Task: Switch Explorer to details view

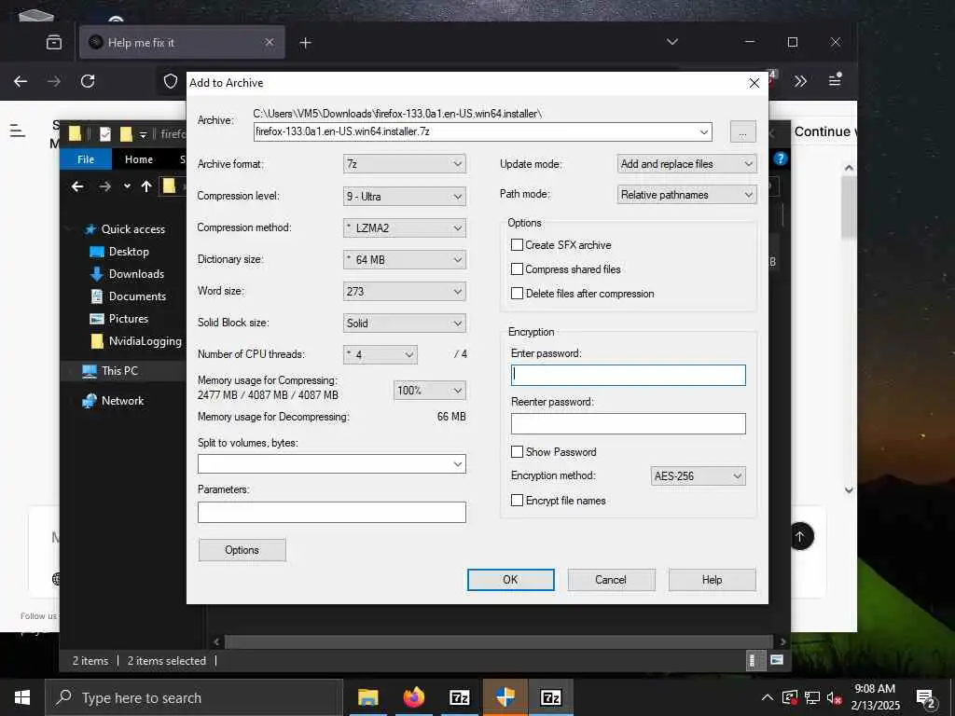Action: pyautogui.click(x=754, y=660)
